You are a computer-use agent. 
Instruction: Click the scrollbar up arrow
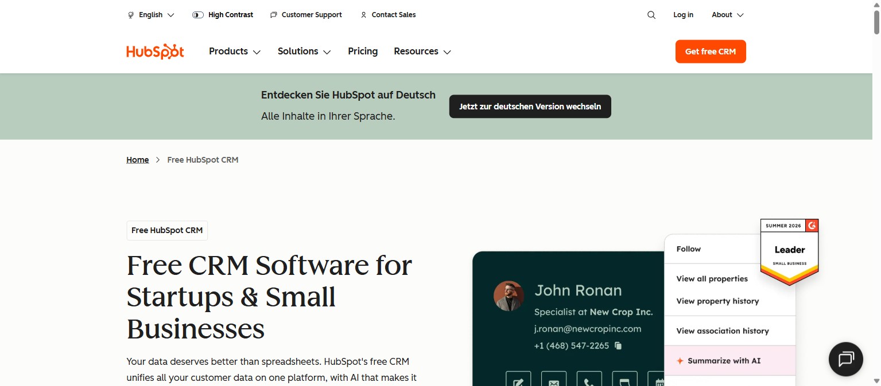click(x=876, y=4)
